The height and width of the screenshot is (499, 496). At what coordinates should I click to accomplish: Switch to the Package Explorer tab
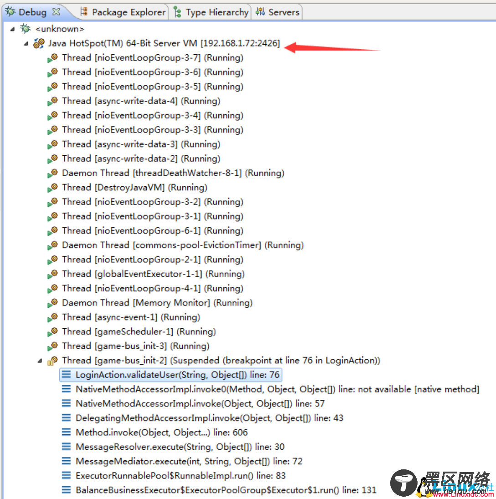coord(123,12)
